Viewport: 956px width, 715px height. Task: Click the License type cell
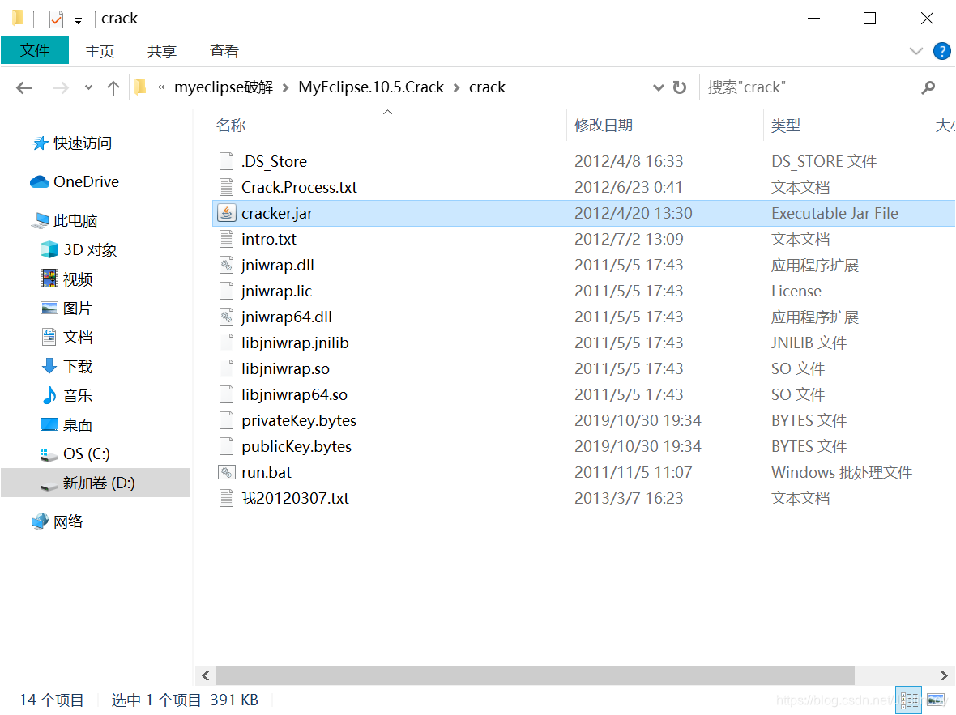click(796, 291)
